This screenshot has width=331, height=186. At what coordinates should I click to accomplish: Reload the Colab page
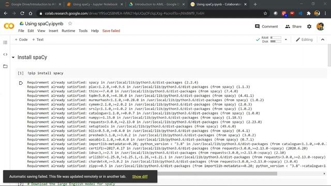click(22, 13)
